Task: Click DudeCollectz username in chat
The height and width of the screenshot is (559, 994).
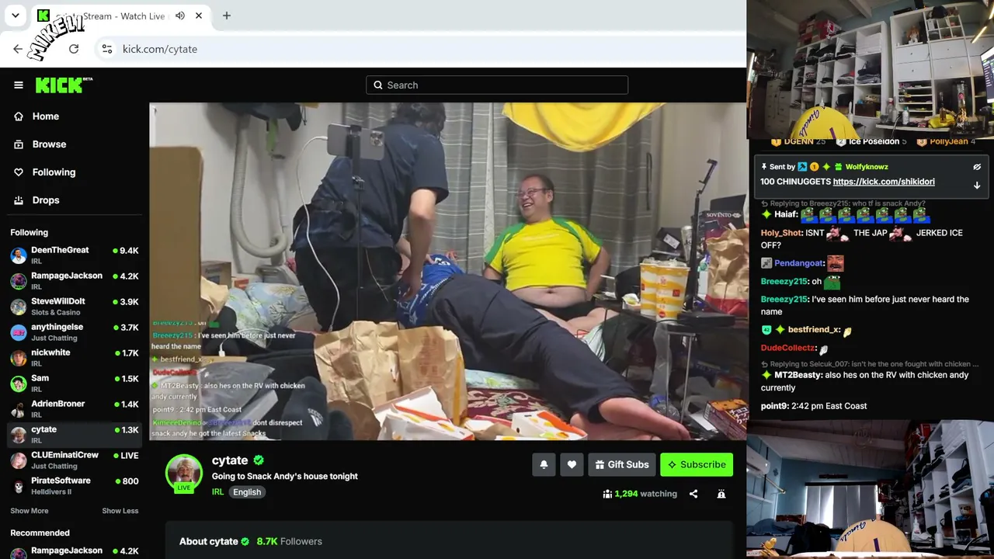Action: point(788,348)
